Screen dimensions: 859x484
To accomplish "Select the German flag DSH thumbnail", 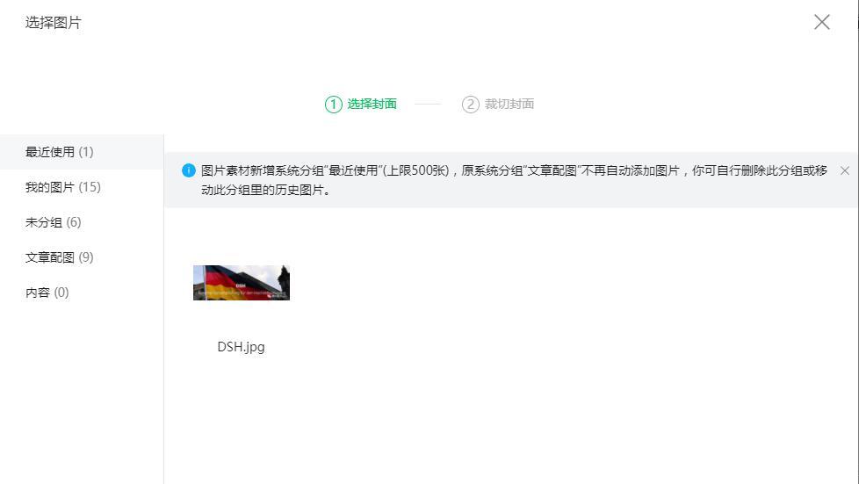I will 242,283.
